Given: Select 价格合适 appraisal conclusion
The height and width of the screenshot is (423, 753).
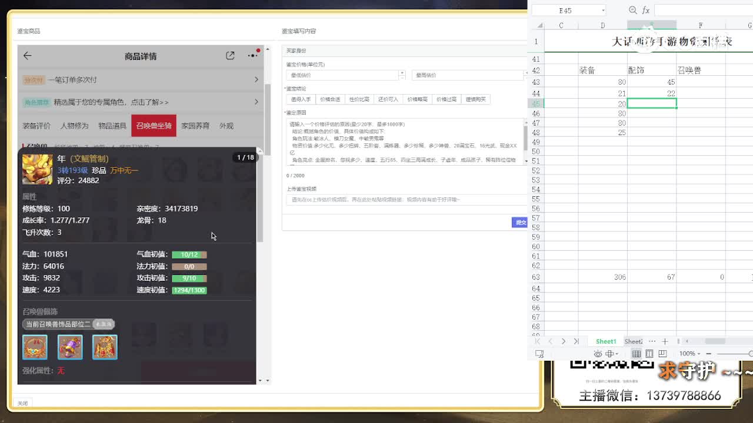Looking at the screenshot, I should click(x=330, y=99).
